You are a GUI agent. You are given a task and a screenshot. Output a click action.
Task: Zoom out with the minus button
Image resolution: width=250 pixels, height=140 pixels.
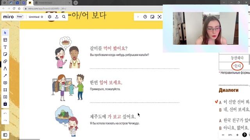223,135
